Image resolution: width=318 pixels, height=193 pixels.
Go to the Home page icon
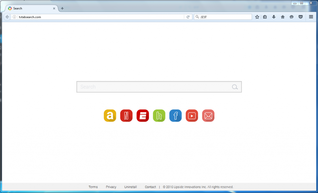[x=283, y=17]
